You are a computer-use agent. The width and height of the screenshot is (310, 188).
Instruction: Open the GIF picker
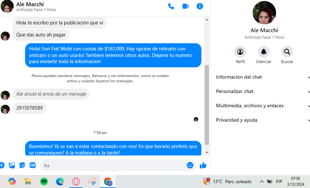pos(32,165)
